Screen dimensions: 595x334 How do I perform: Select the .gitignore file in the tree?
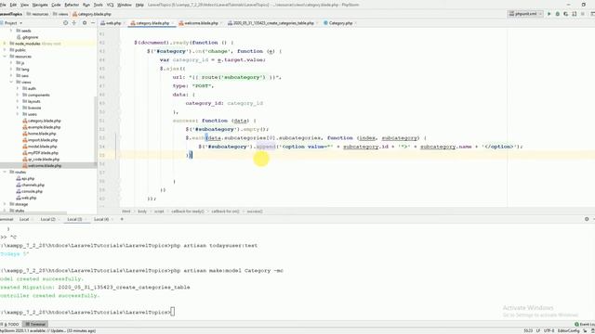click(x=27, y=37)
